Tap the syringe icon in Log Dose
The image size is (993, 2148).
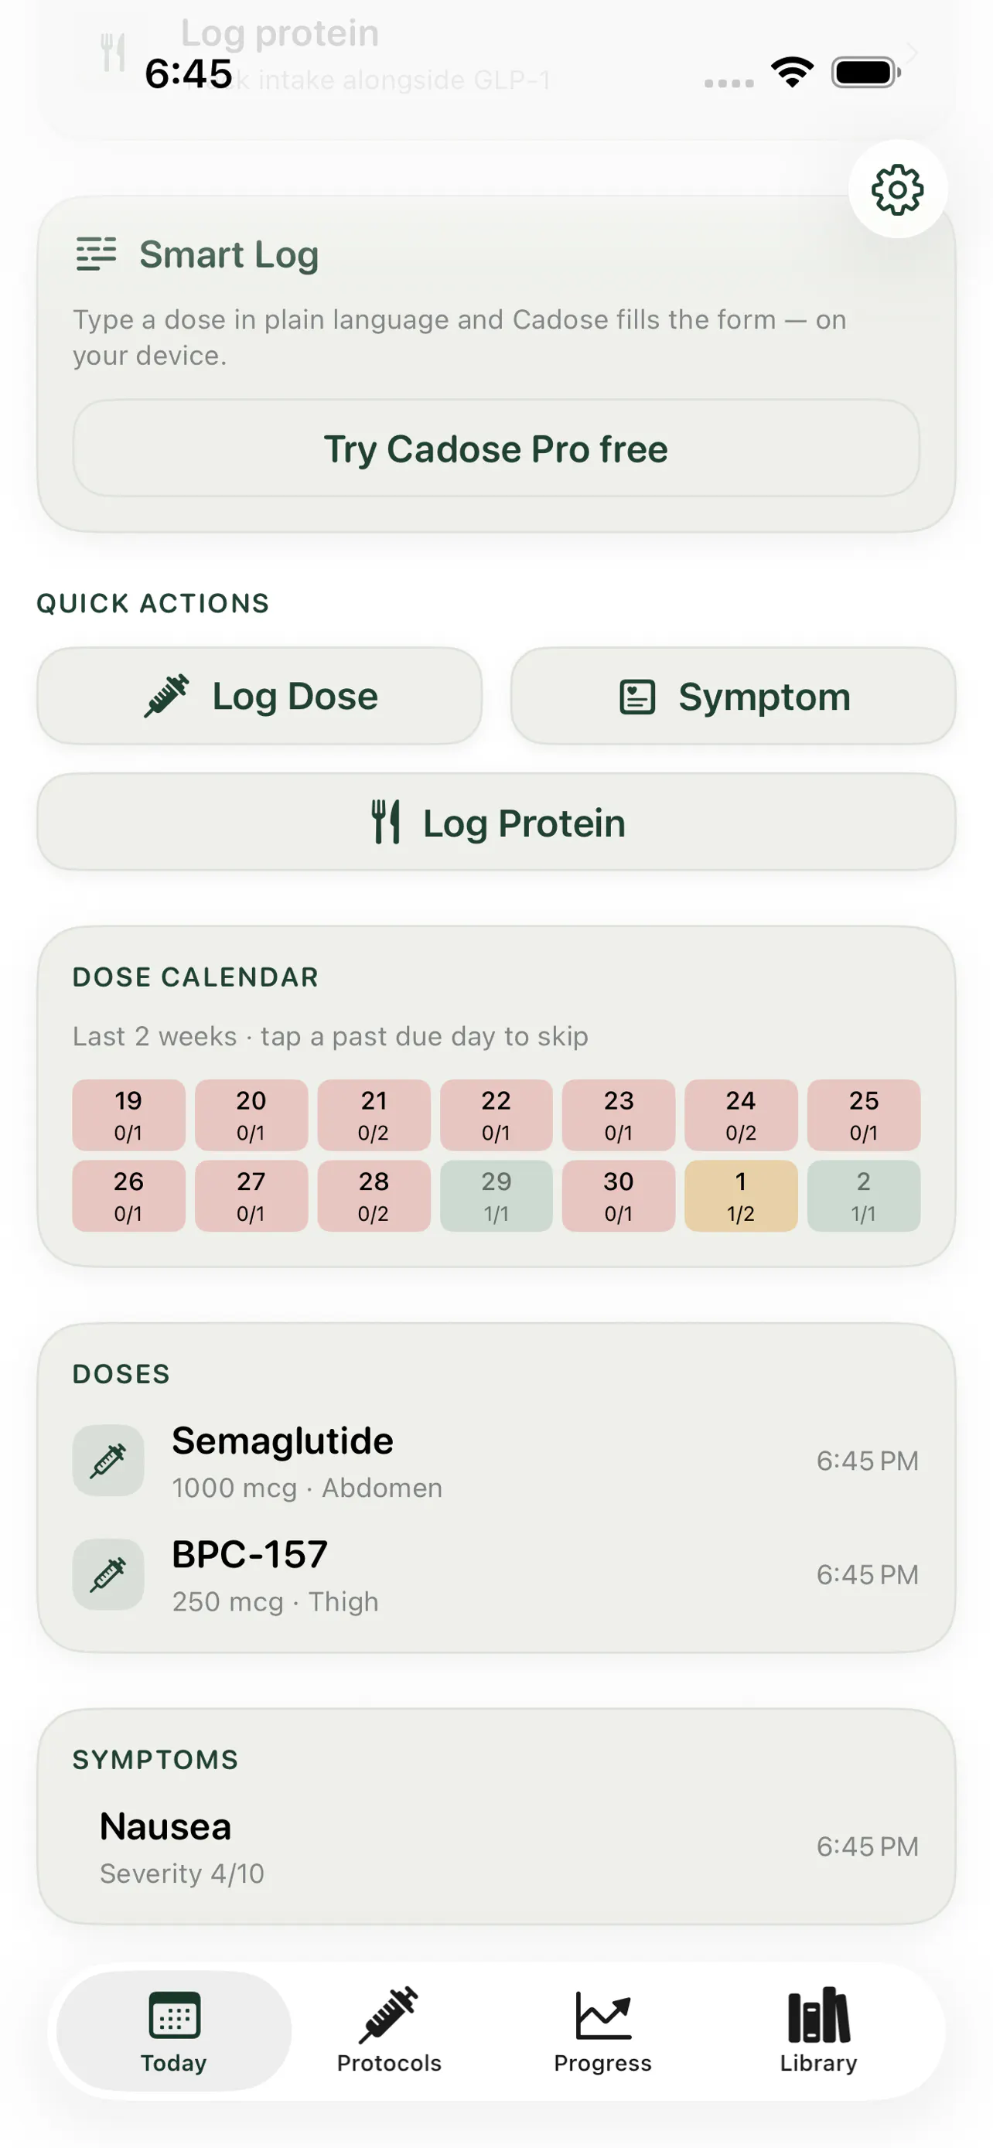(166, 696)
